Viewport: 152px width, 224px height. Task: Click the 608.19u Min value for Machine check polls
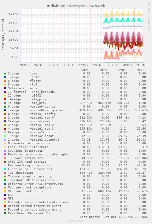[x=105, y=191]
